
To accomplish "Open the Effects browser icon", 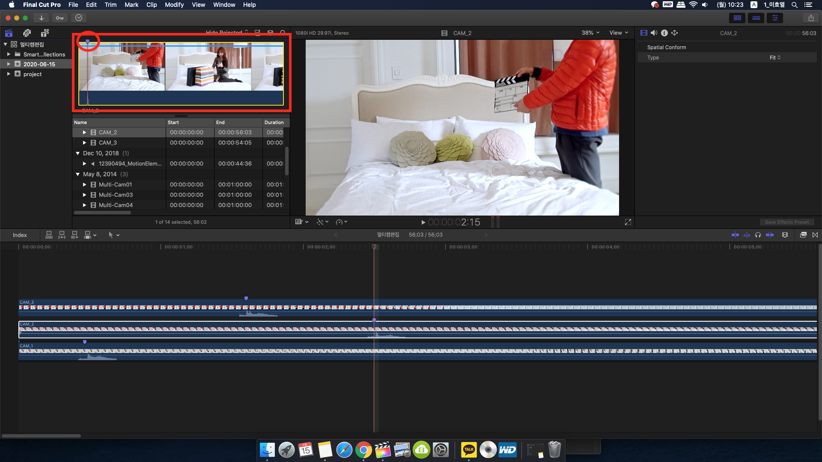I will pyautogui.click(x=803, y=235).
